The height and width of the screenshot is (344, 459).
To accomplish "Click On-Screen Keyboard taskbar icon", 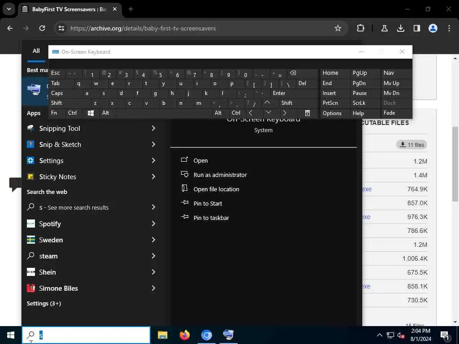I will [228, 335].
